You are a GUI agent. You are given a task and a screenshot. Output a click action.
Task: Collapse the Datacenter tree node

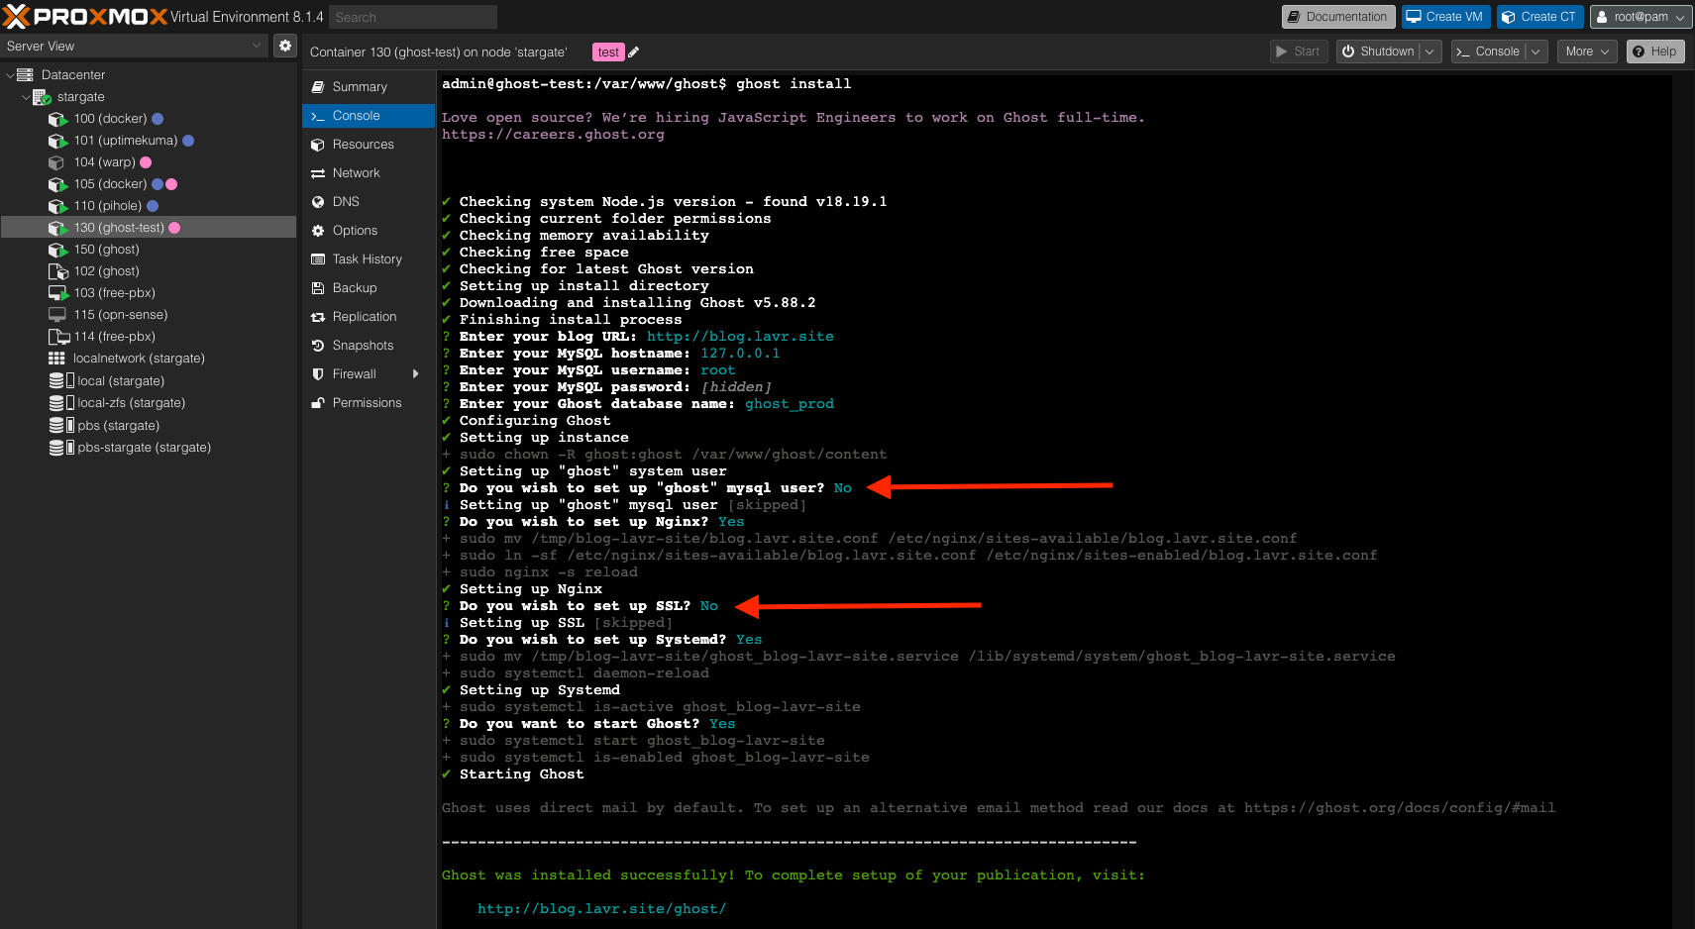click(10, 75)
